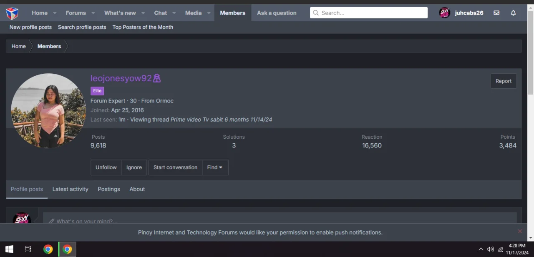This screenshot has height=257, width=534.
Task: Show hidden system tray icons
Action: tap(481, 249)
